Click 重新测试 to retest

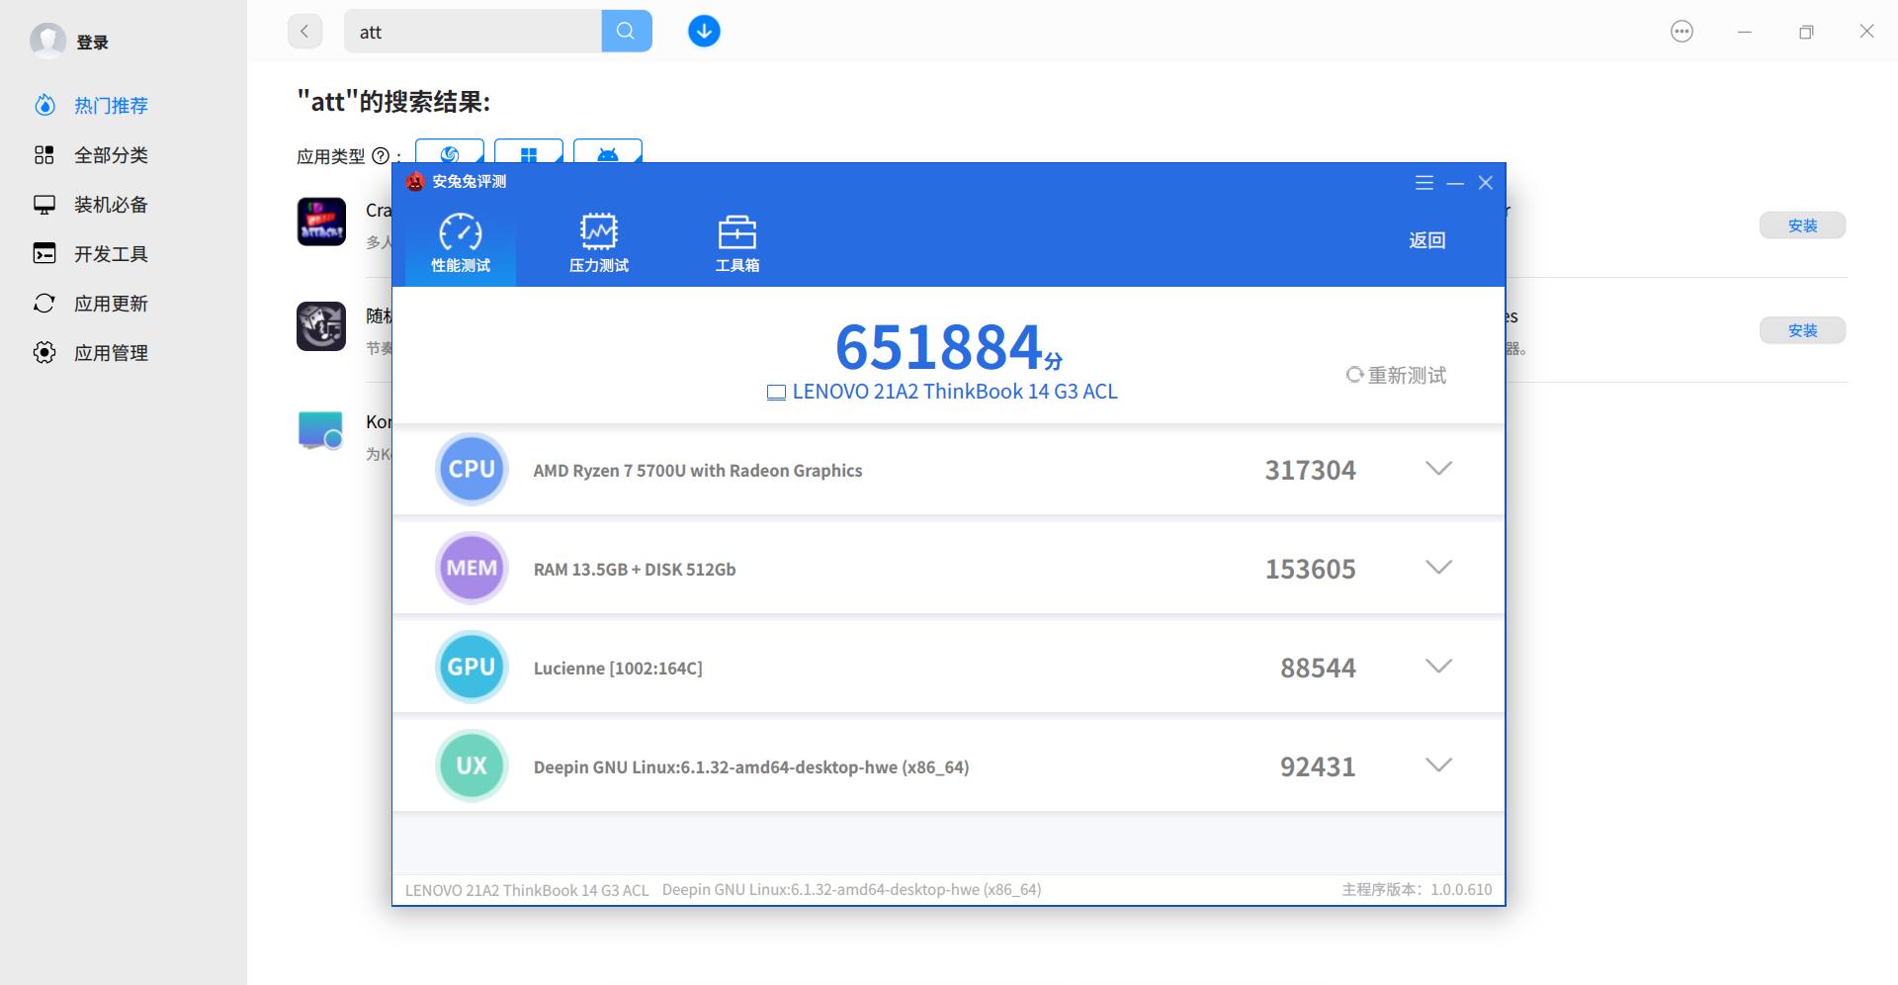click(x=1396, y=375)
